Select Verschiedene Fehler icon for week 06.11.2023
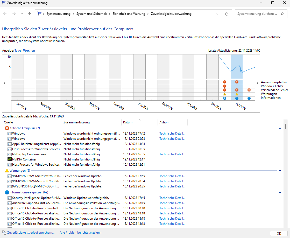290x238 pixels. point(224,90)
